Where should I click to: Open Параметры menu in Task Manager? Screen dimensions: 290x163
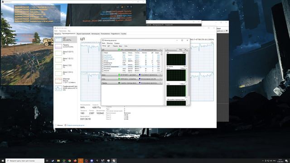(63, 31)
